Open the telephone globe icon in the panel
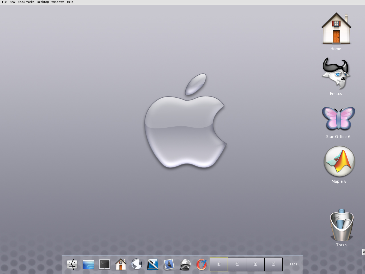Viewport: 365px width, 274px height. click(185, 265)
